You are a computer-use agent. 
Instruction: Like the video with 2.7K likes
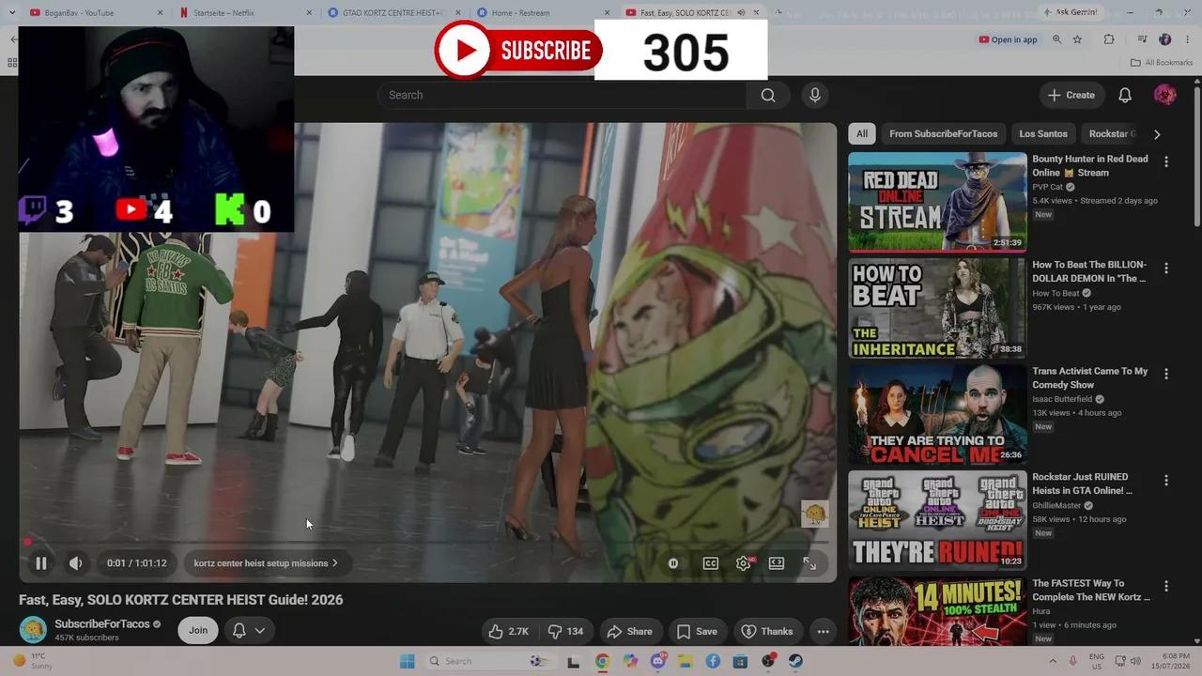click(508, 631)
